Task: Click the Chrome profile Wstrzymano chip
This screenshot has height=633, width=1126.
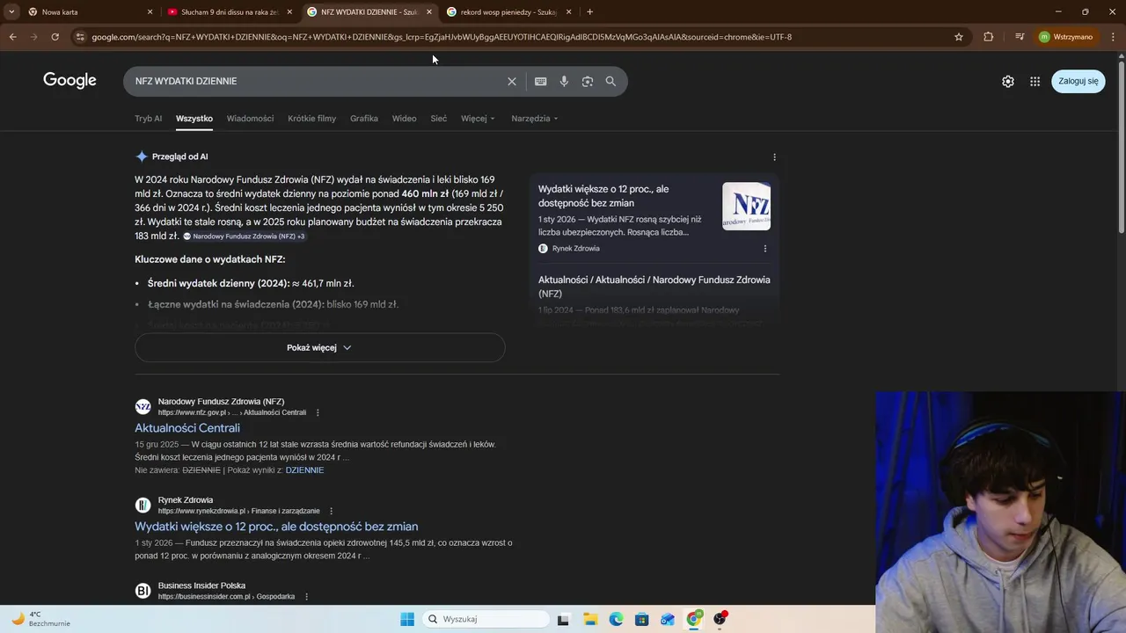Action: point(1066,37)
